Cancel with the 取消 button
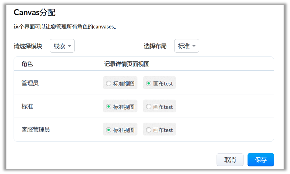290x174 pixels. pyautogui.click(x=230, y=160)
